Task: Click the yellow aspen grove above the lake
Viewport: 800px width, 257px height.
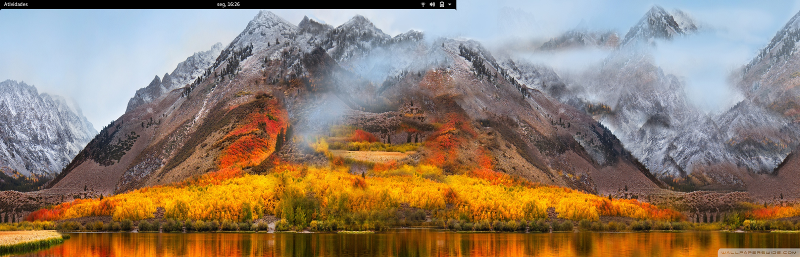Action: [350, 195]
